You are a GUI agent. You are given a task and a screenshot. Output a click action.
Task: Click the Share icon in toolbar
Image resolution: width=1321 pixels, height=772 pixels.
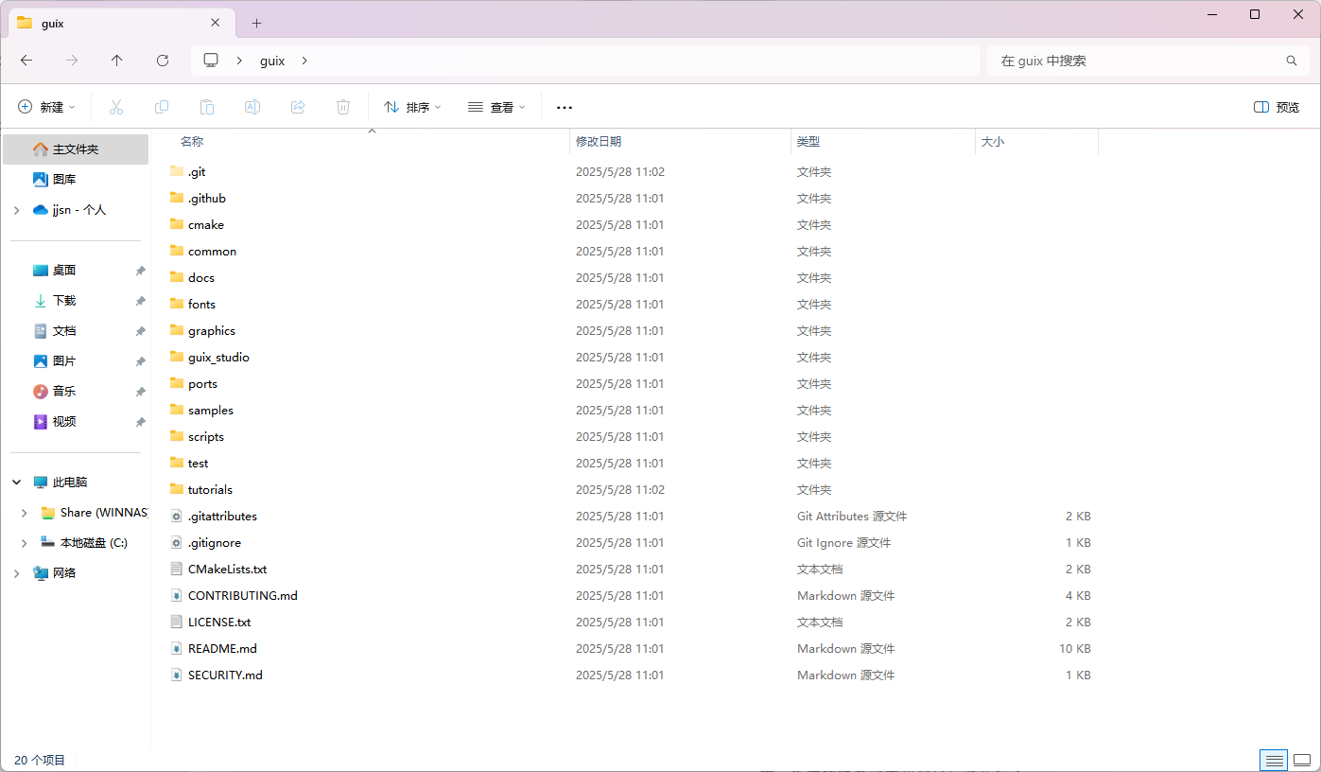tap(298, 108)
